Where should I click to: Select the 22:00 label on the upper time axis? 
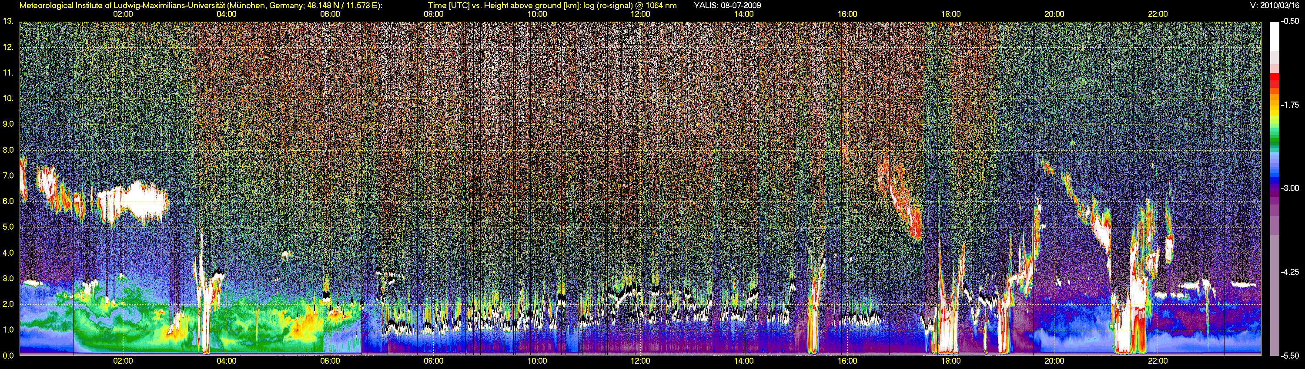(x=1158, y=14)
